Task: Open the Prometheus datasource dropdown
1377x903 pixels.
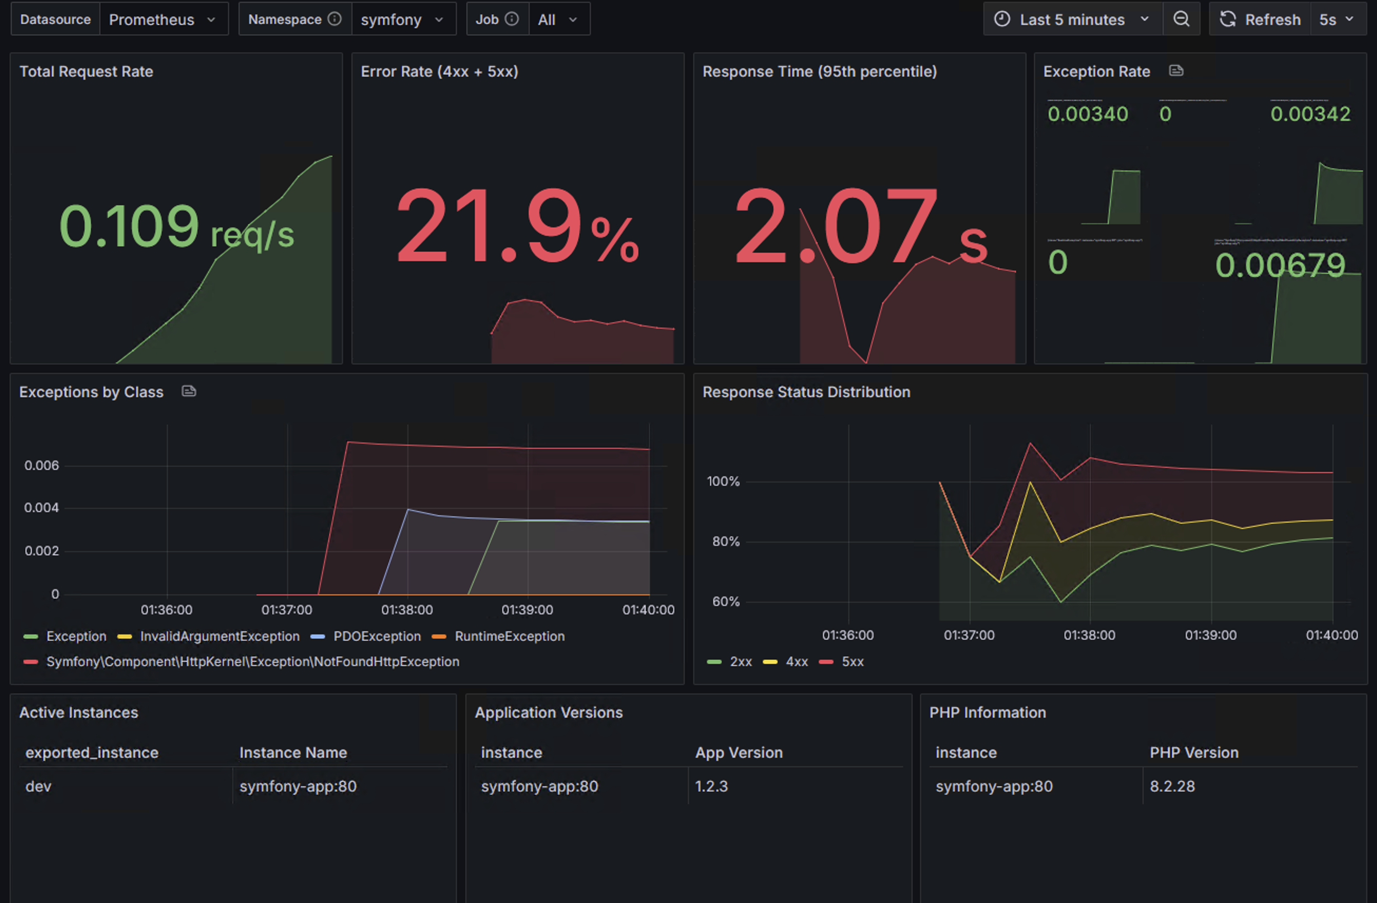Action: (x=163, y=19)
